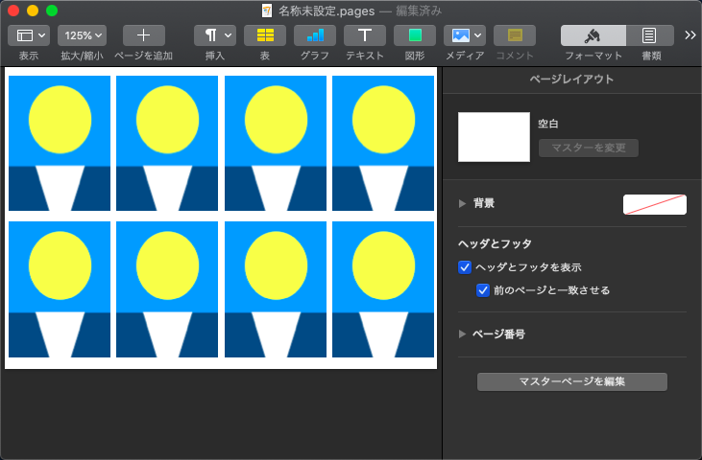Viewport: 702px width, 460px height.
Task: Show more toolbar items with double chevron
Action: pyautogui.click(x=690, y=35)
